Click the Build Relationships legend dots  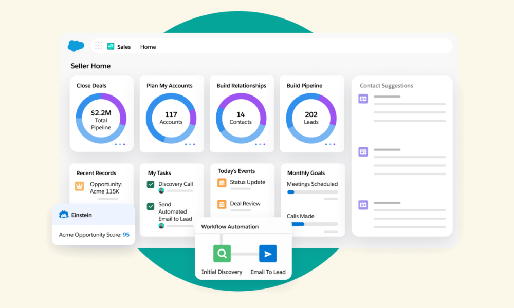[260, 144]
